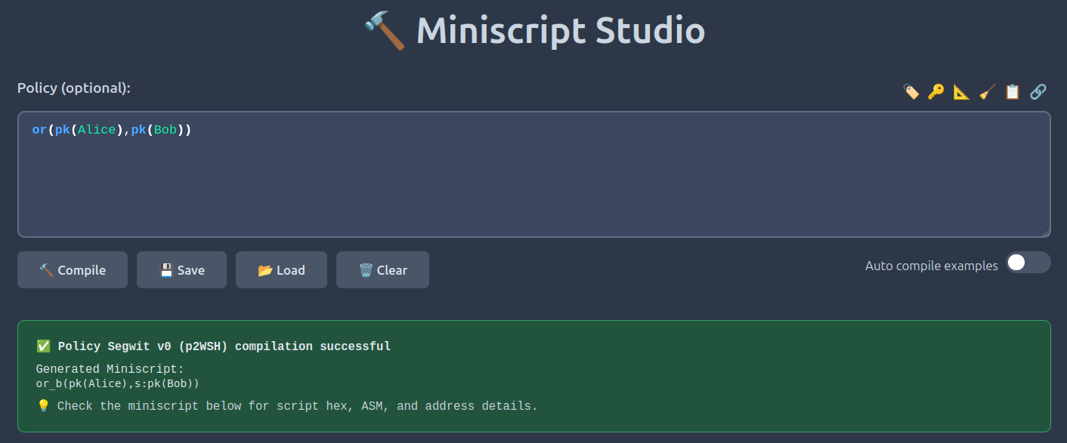The height and width of the screenshot is (443, 1067).
Task: Click the triangle ruler icon
Action: 961,92
